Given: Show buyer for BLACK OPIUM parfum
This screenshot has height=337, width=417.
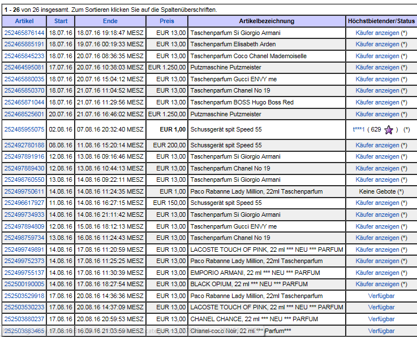Looking at the screenshot, I should coord(377,284).
